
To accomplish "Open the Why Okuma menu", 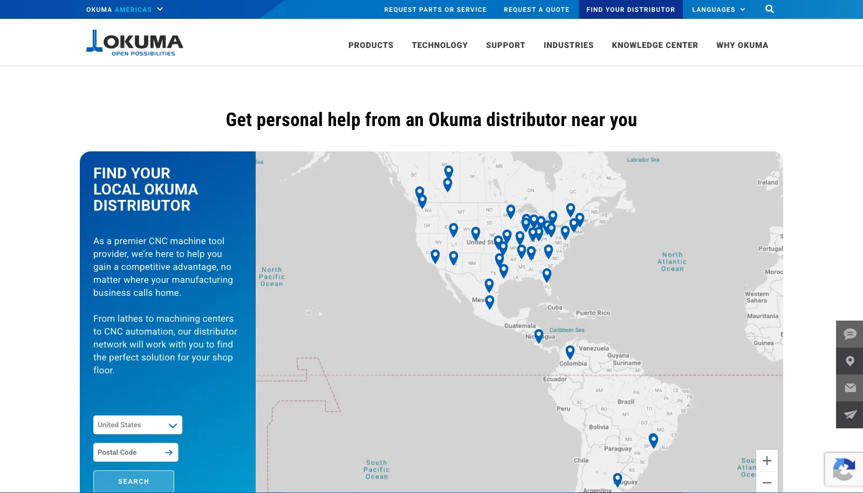I will pos(742,45).
